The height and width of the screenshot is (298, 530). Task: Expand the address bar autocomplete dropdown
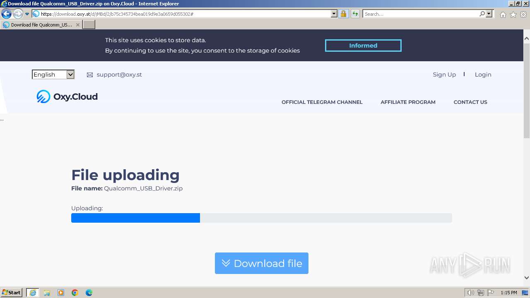334,14
